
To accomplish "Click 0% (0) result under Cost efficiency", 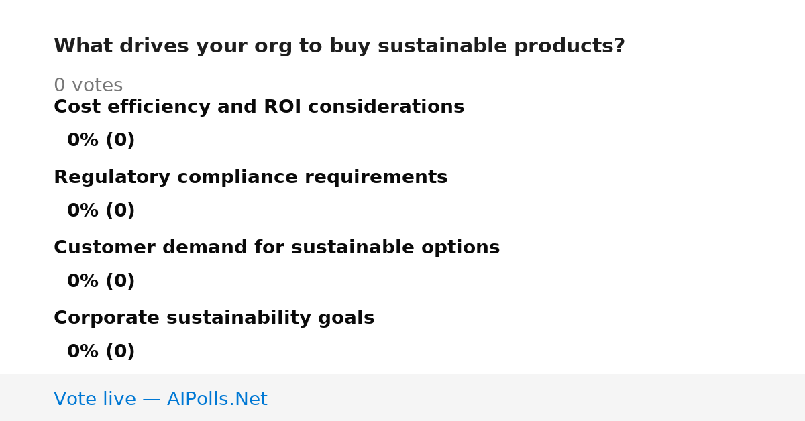I will coord(101,141).
